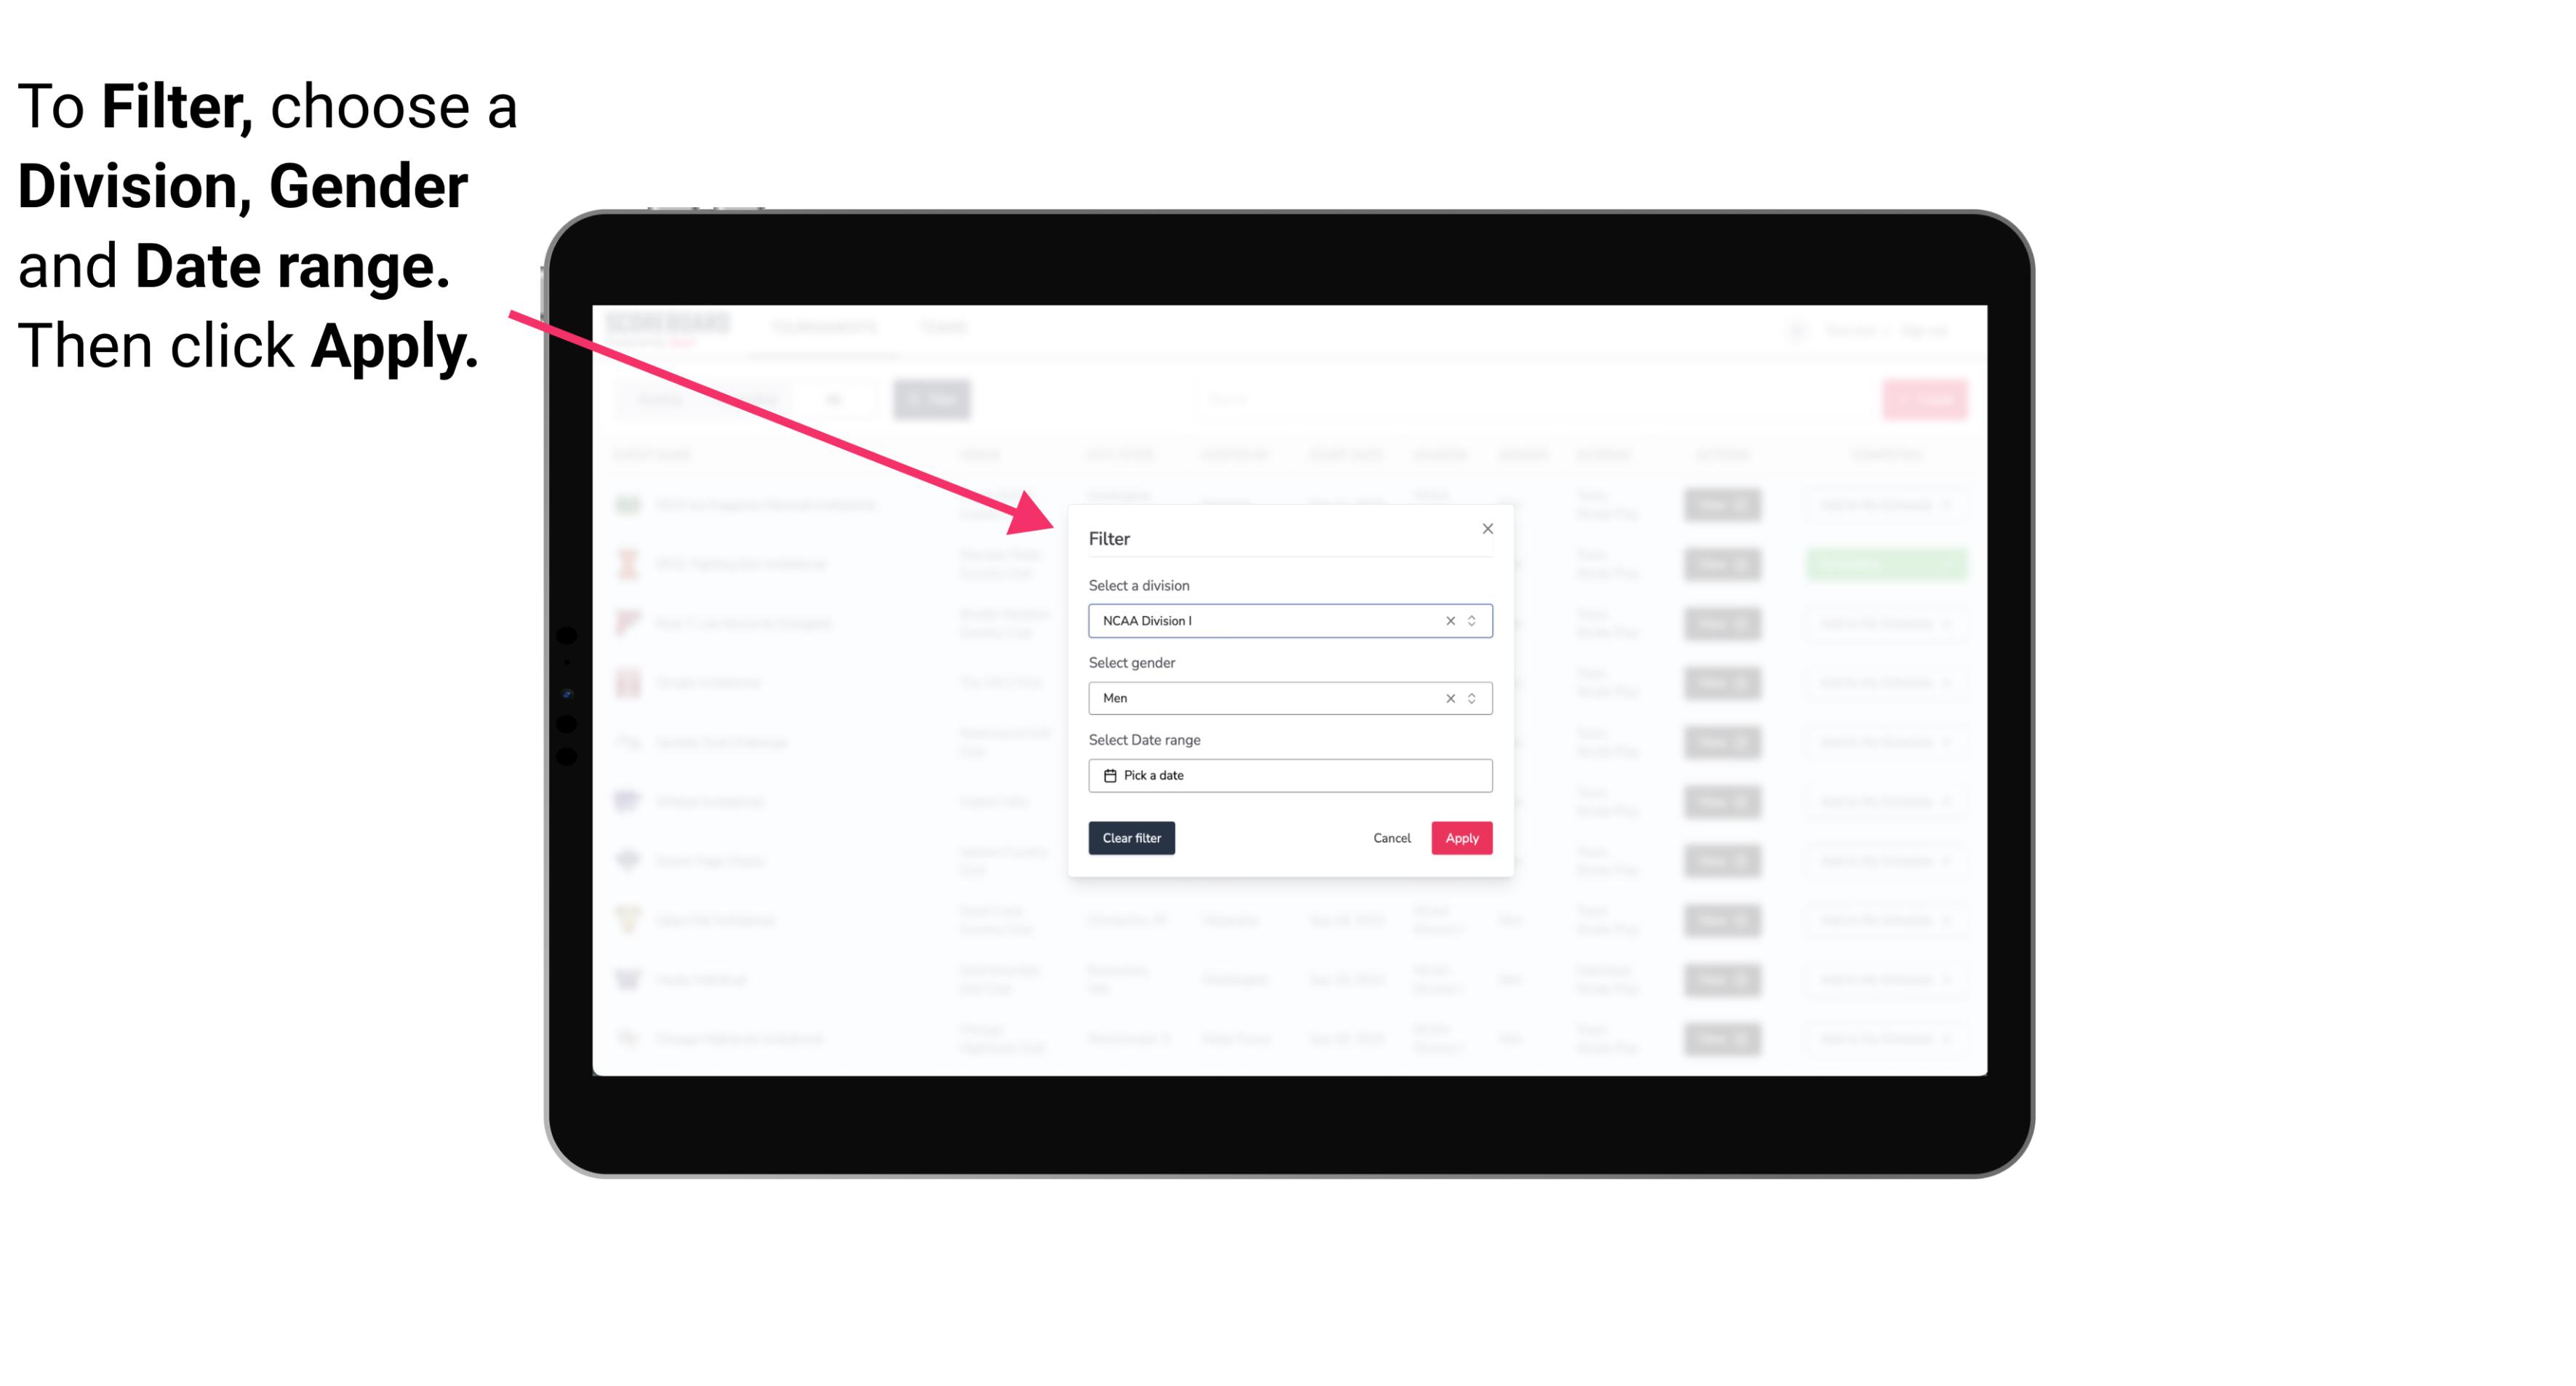Click Cancel to dismiss the filter dialog
The image size is (2576, 1386).
(x=1391, y=838)
